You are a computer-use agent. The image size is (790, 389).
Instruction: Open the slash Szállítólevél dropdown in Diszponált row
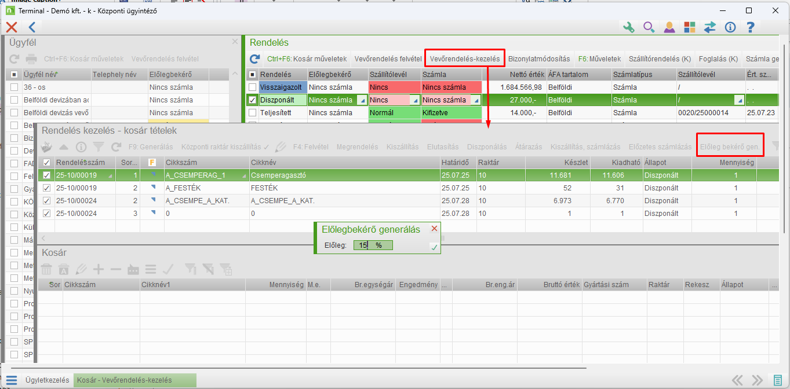[x=738, y=100]
